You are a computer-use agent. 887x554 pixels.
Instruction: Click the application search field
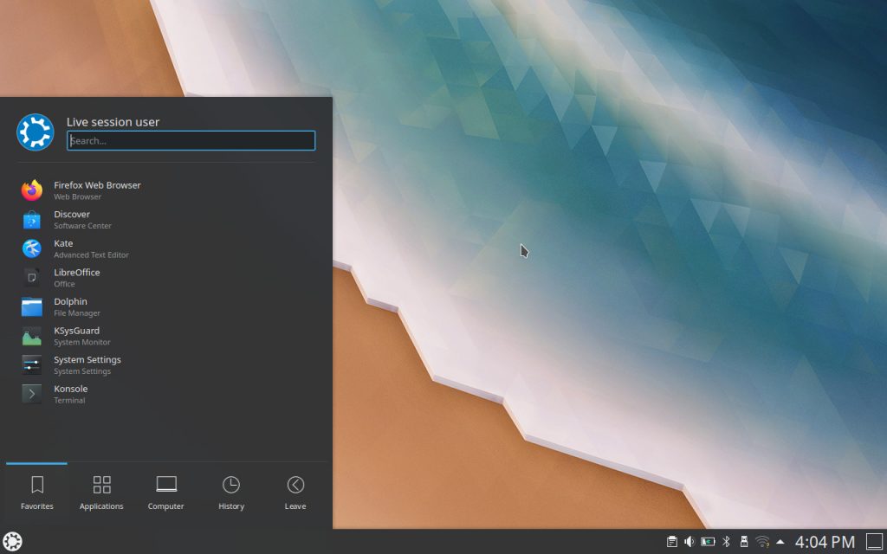click(191, 141)
